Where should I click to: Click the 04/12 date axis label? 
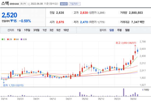[x=53, y=99]
